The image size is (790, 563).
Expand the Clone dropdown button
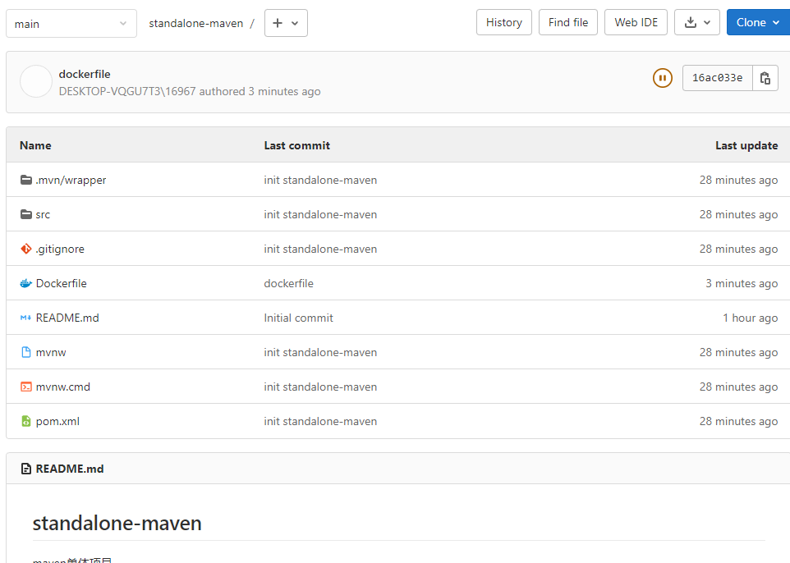pyautogui.click(x=758, y=23)
